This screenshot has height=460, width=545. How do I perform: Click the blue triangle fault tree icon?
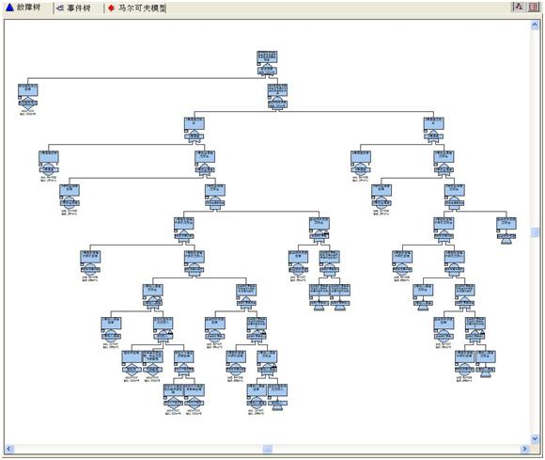click(9, 8)
